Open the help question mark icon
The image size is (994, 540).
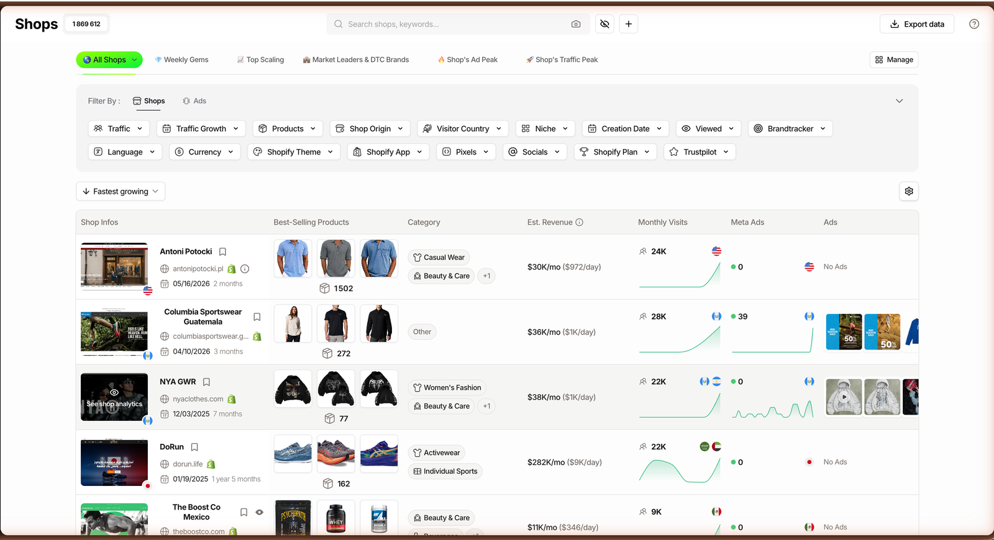click(974, 24)
